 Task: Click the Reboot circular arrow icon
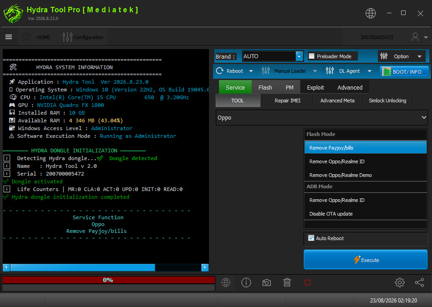tap(219, 71)
